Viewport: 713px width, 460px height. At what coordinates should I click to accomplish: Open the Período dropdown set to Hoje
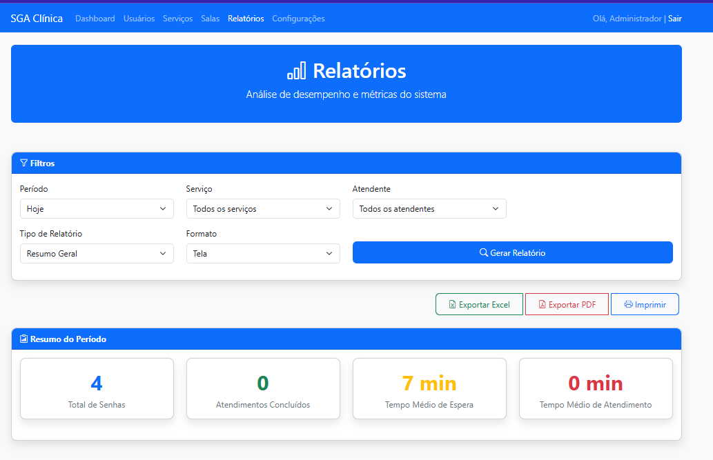coord(97,208)
